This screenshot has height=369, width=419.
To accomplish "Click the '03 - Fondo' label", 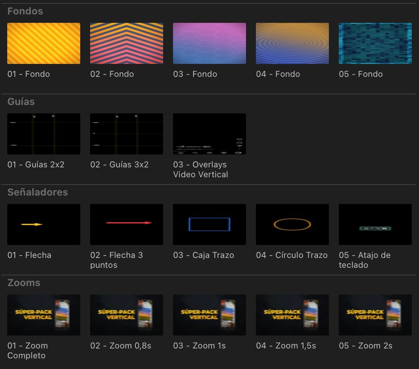I will click(x=195, y=74).
